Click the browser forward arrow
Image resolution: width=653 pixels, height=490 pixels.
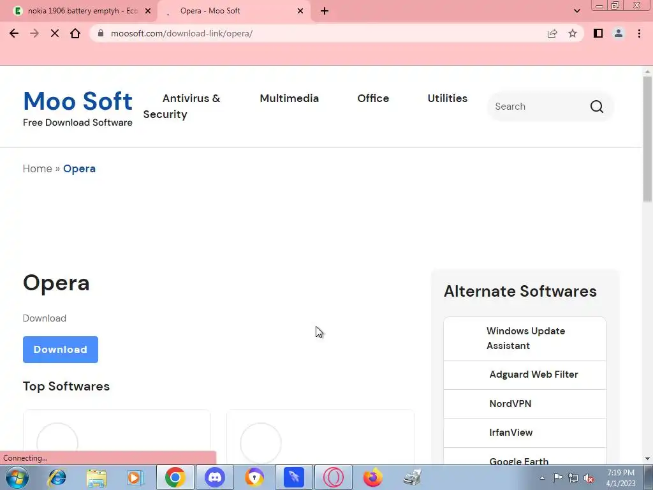[34, 33]
